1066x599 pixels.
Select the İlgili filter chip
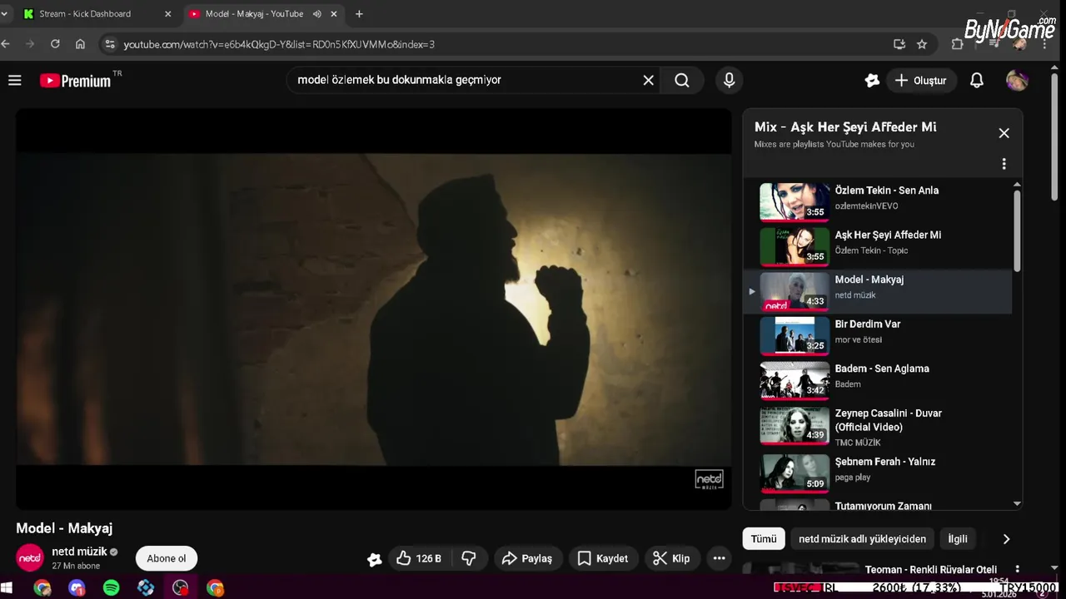(x=958, y=538)
